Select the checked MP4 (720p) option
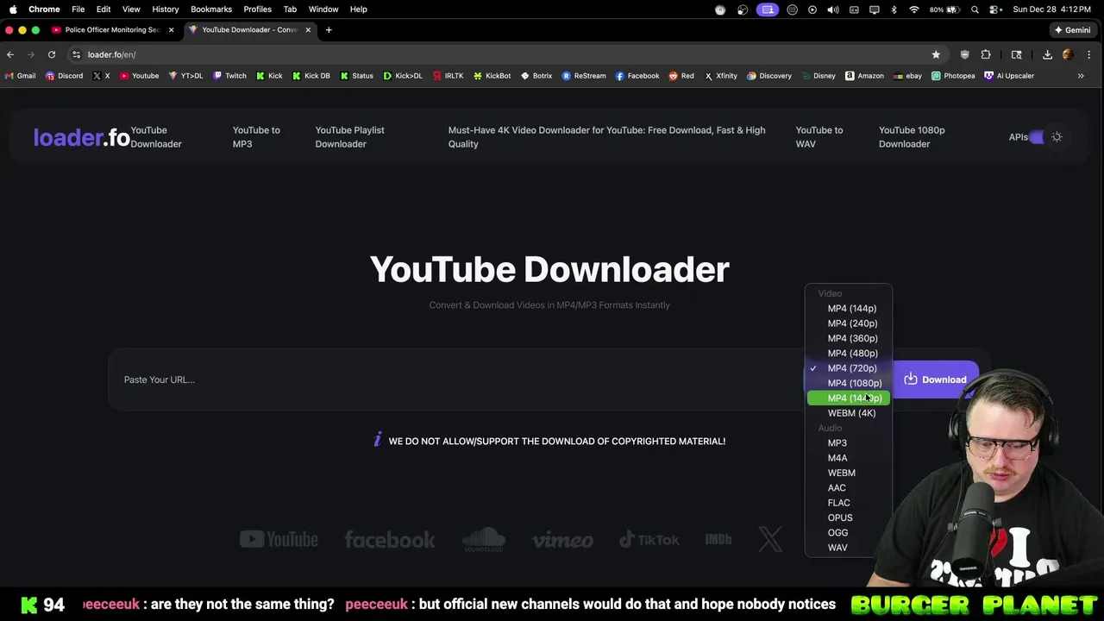This screenshot has height=621, width=1104. (x=848, y=368)
